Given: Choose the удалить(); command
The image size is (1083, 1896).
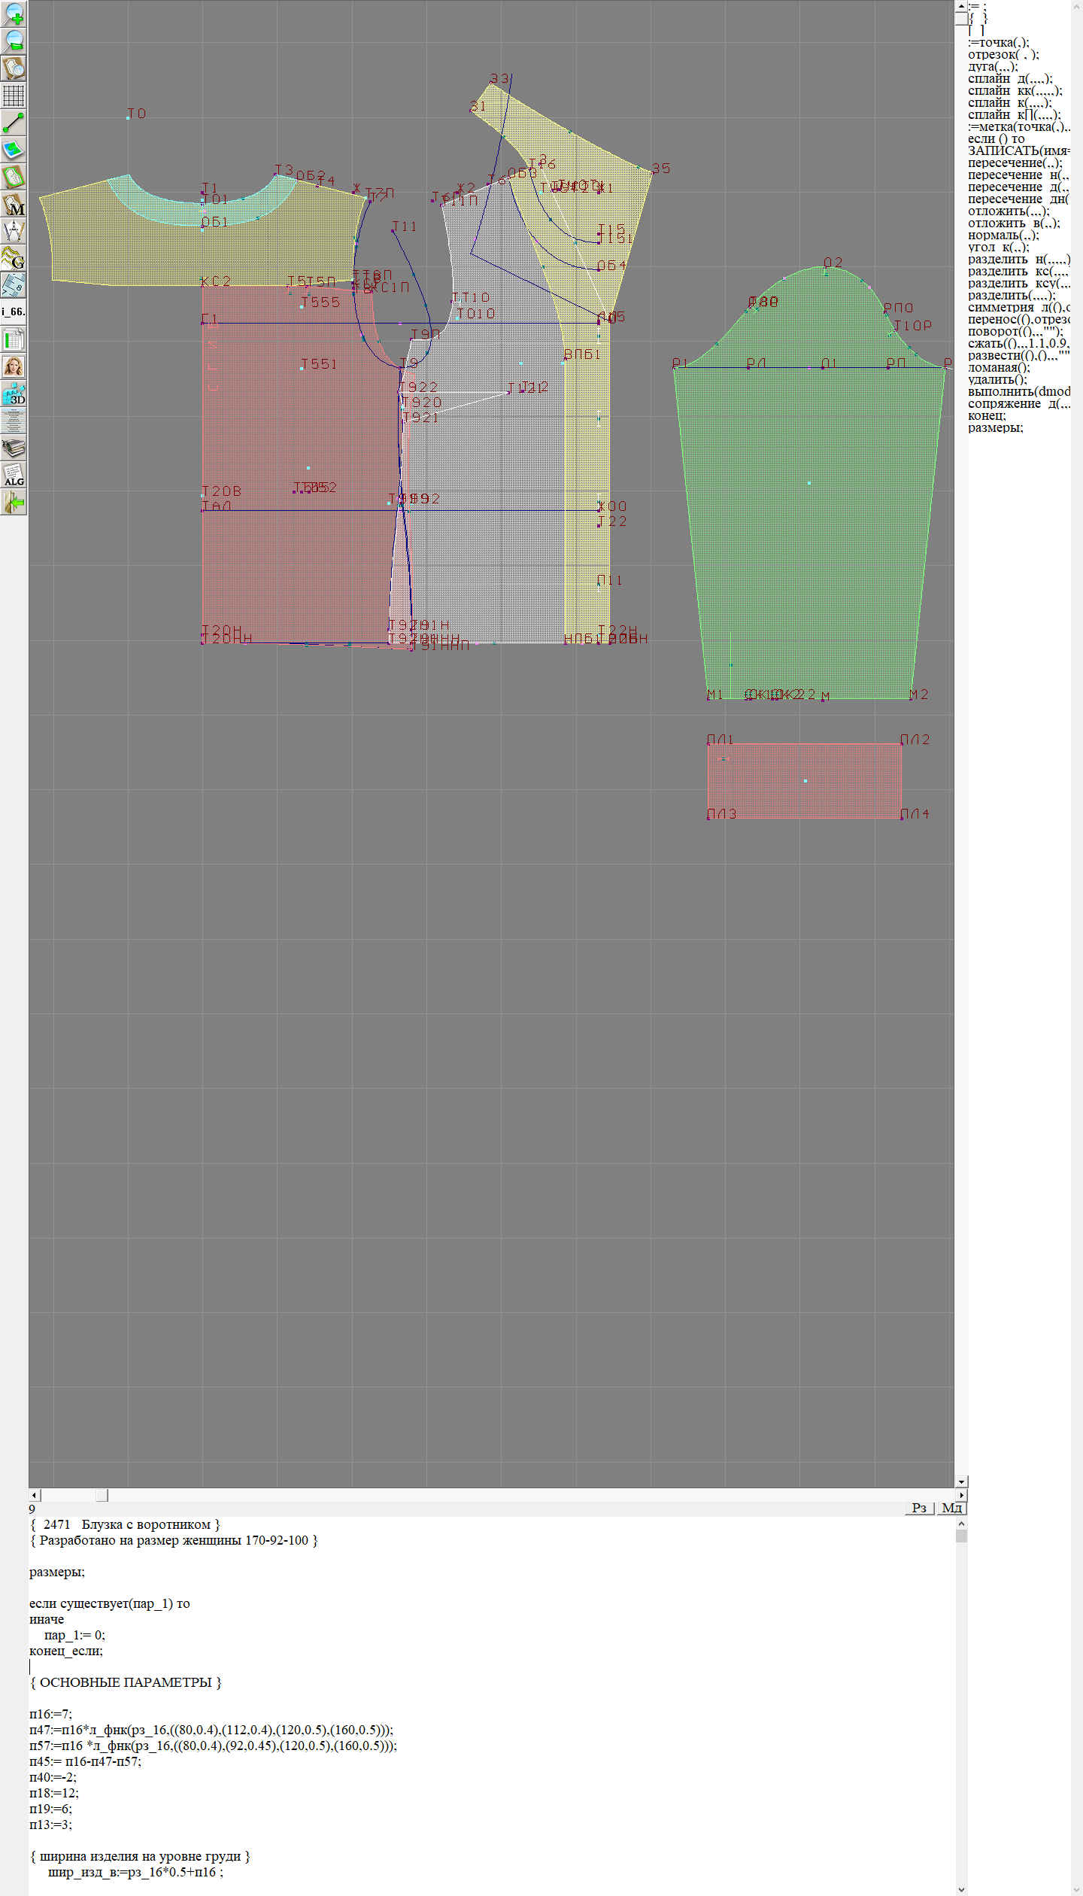Looking at the screenshot, I should pyautogui.click(x=997, y=379).
